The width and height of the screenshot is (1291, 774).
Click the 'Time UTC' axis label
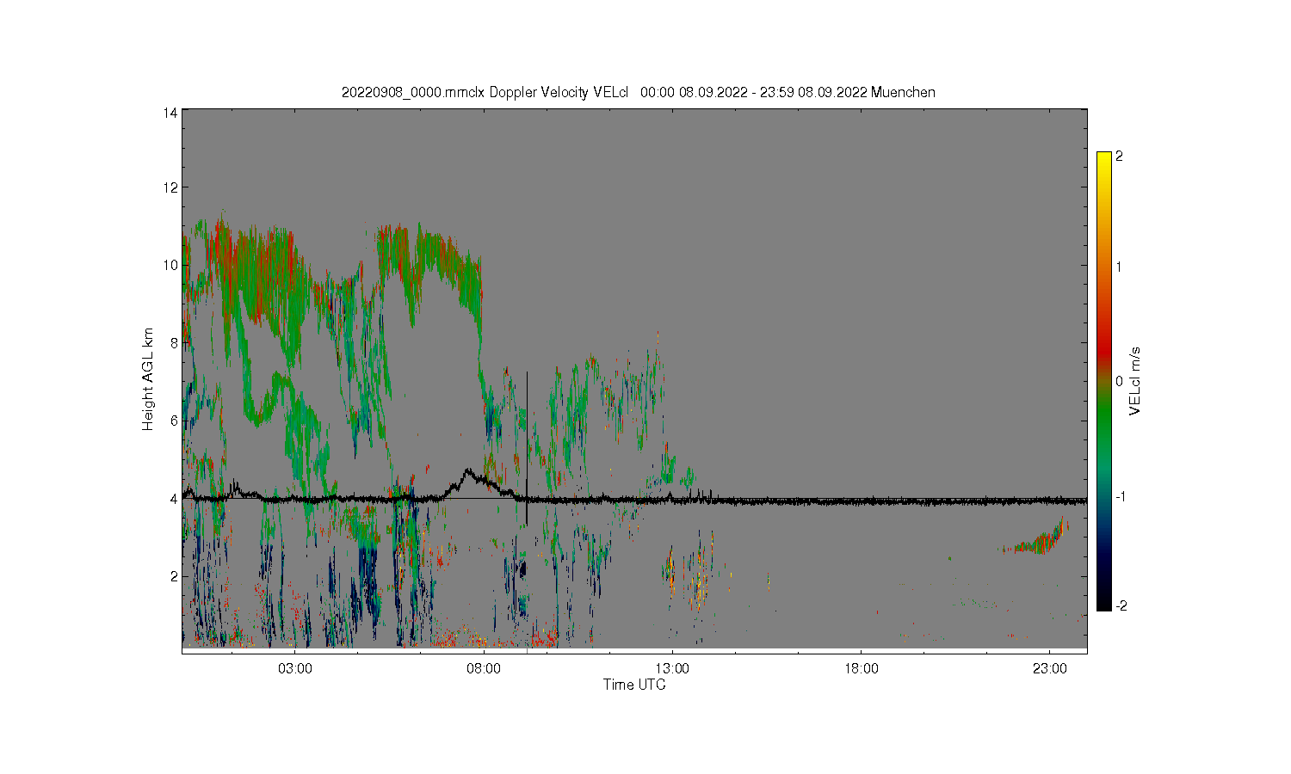point(634,685)
